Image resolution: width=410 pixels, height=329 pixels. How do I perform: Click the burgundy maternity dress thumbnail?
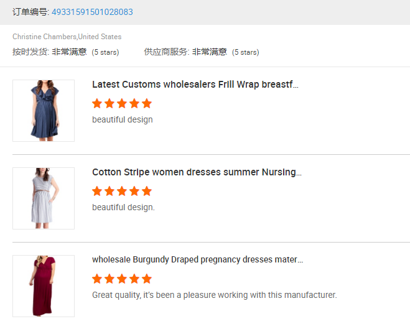pos(44,285)
